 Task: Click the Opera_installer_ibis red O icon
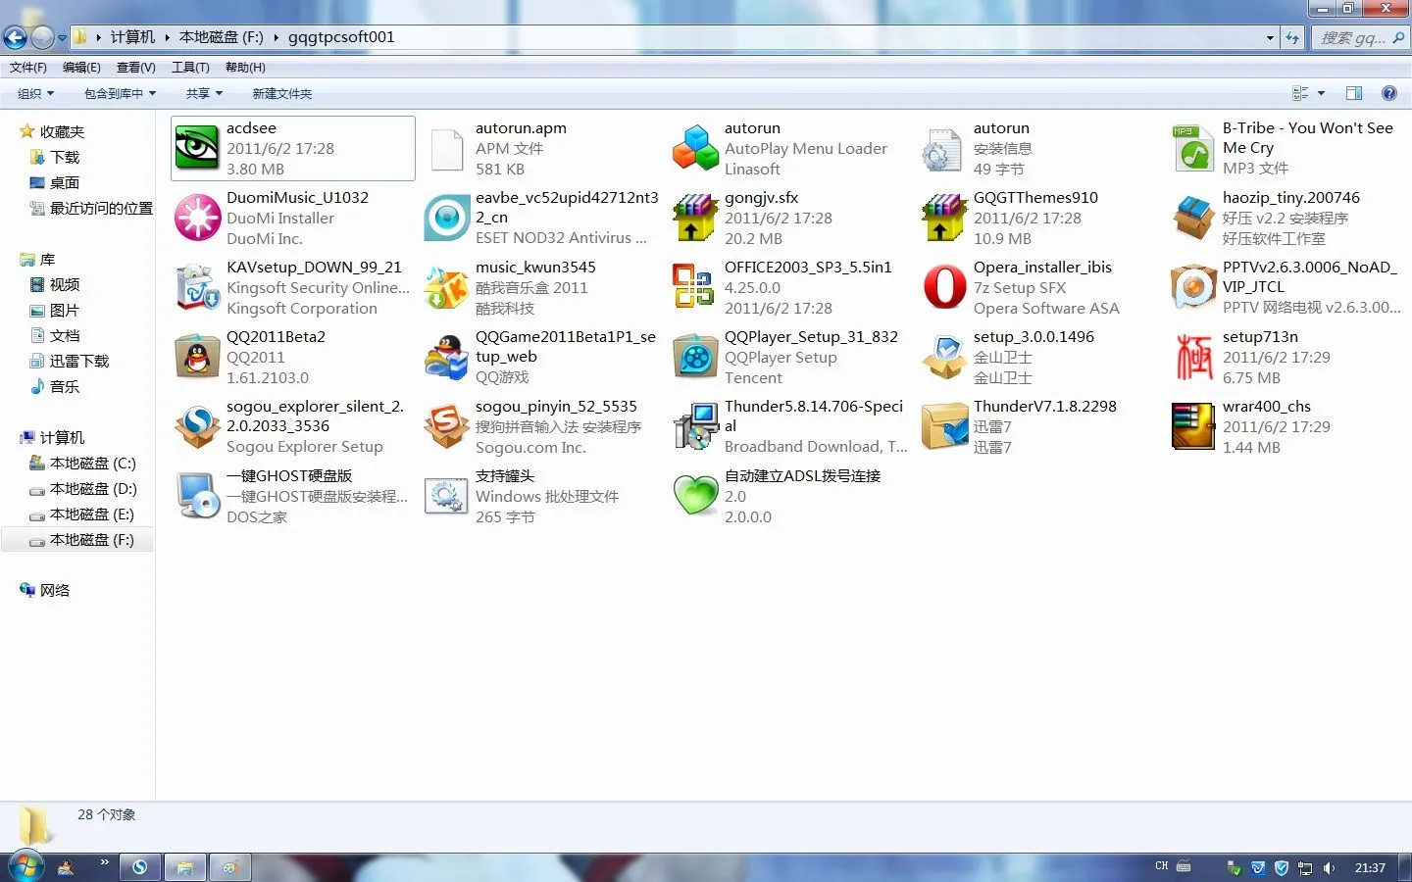(x=944, y=287)
